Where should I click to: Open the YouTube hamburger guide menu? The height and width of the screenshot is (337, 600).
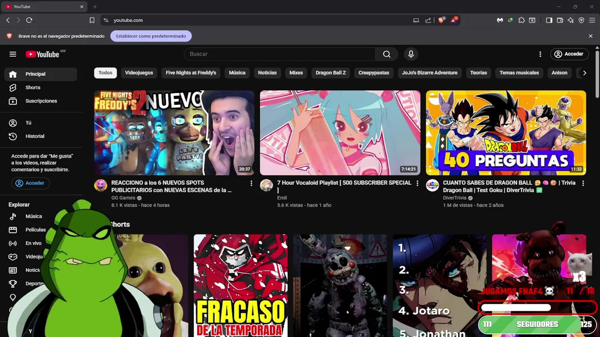(x=13, y=54)
